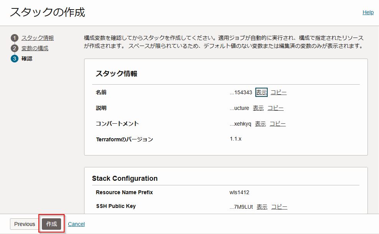379x234 pixels.
Task: Click the step 2 number circle
Action: click(15, 48)
